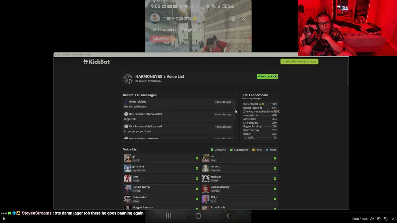
Task: Click the !herbert command tag
Action: (x=216, y=170)
